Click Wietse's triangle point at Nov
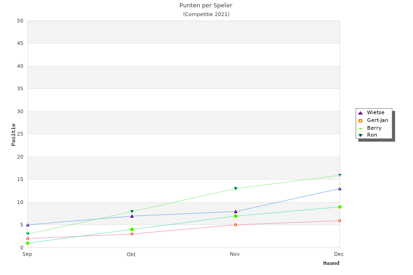The height and width of the screenshot is (275, 413). pos(235,211)
